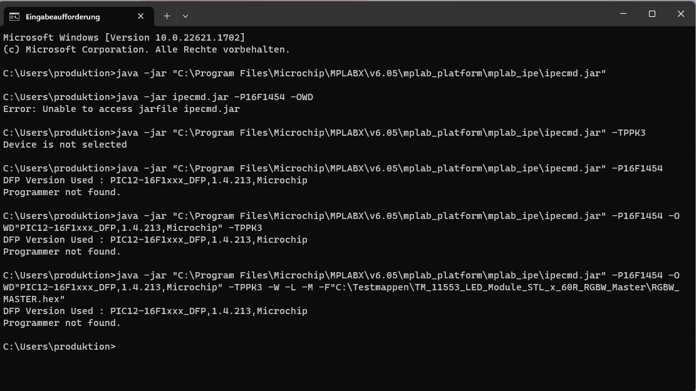Click the first "Programmer not found." message
Image resolution: width=696 pixels, height=391 pixels.
click(x=61, y=192)
